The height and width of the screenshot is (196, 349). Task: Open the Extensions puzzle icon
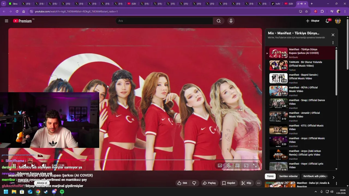(x=322, y=11)
